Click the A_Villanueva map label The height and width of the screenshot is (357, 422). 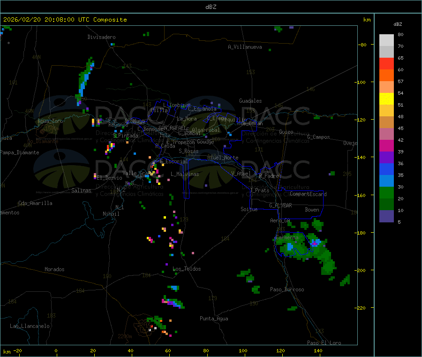click(x=245, y=47)
